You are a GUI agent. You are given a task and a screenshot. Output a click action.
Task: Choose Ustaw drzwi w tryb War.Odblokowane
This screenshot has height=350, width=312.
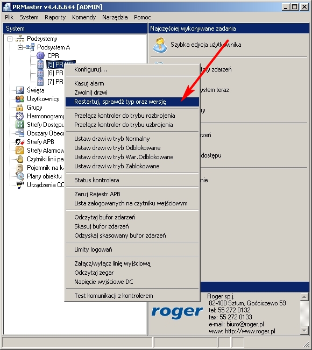[x=132, y=157]
